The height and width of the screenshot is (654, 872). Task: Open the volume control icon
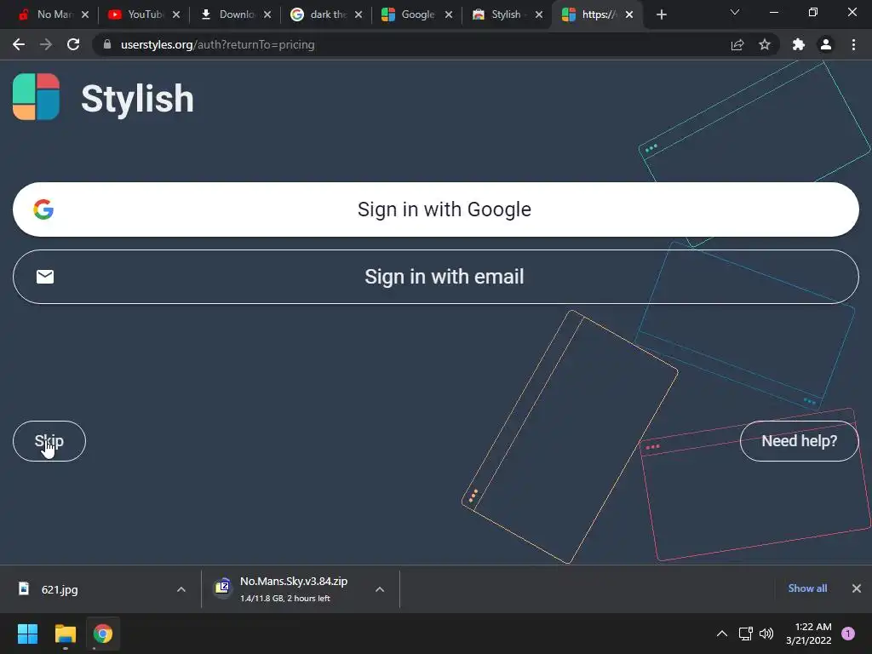[766, 634]
